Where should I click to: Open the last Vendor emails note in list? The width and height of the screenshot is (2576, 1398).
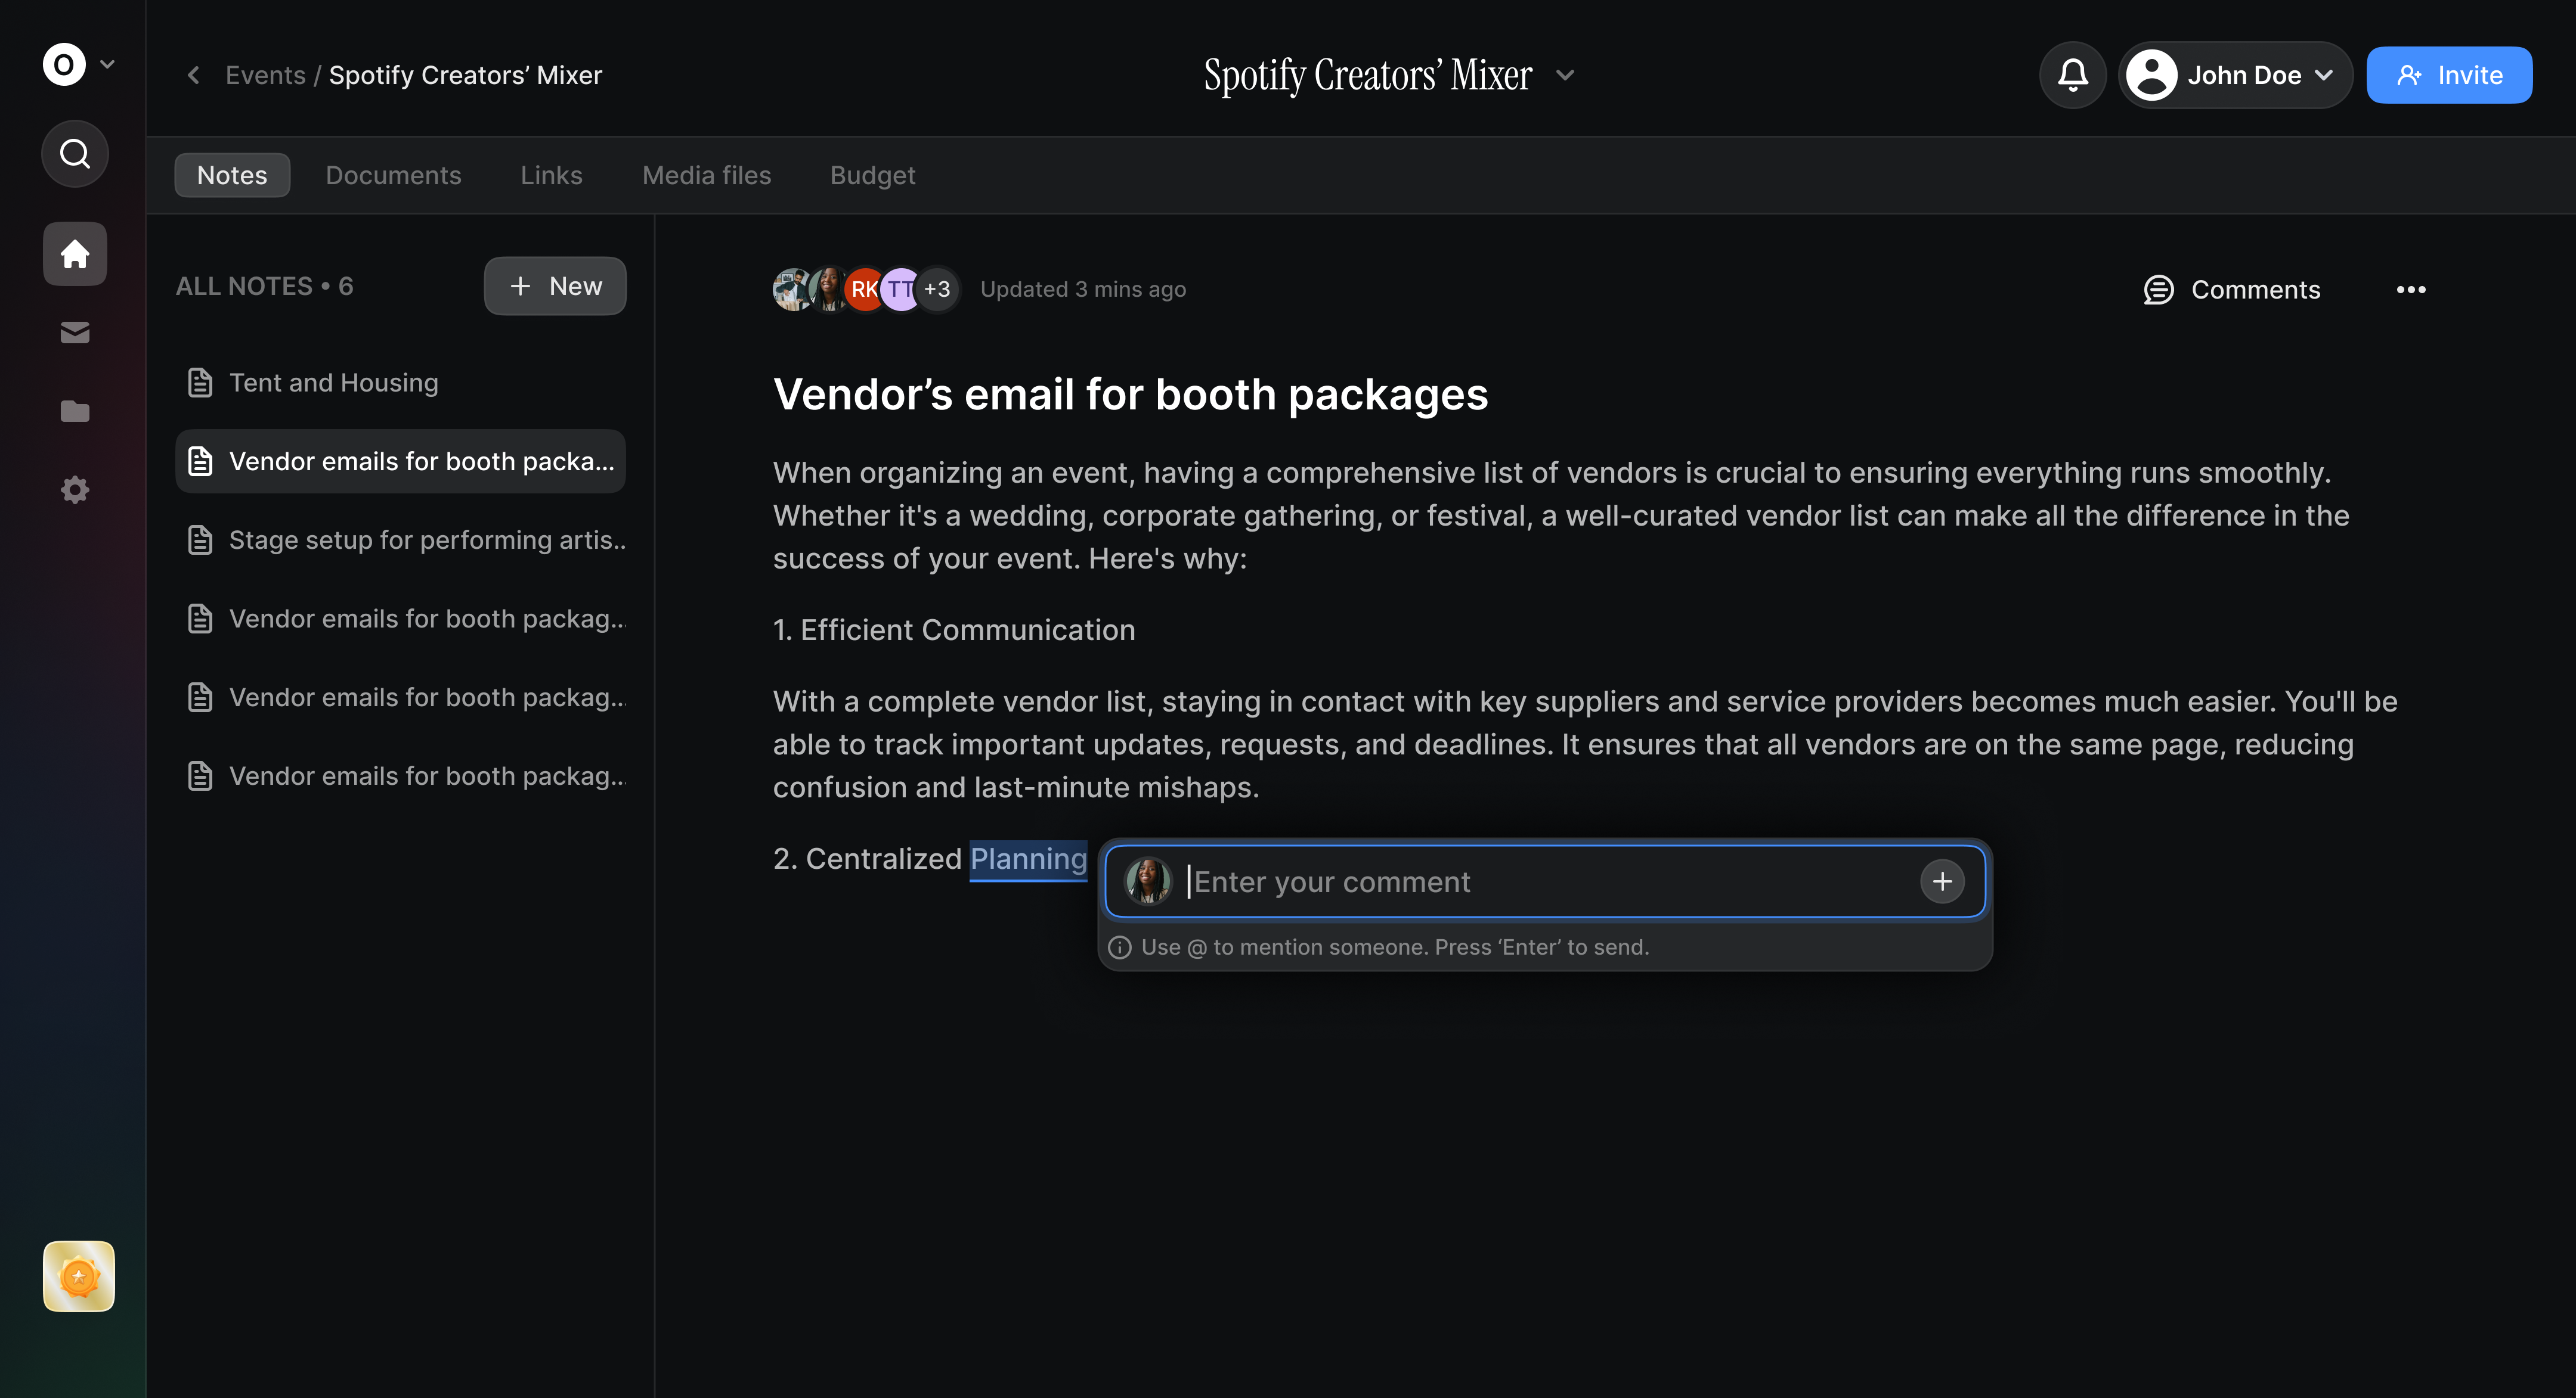(x=401, y=776)
